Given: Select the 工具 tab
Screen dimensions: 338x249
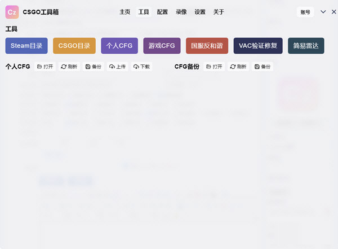Looking at the screenshot, I should [144, 12].
